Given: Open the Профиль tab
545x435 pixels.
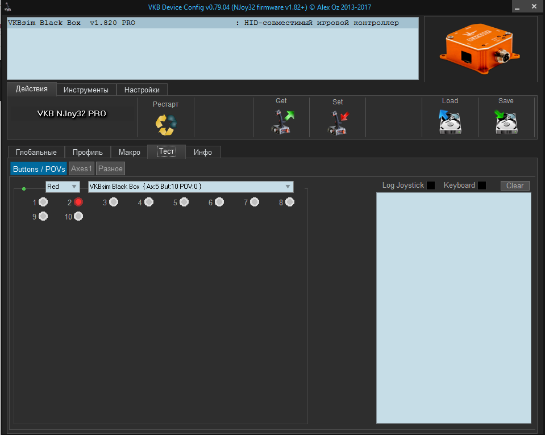Looking at the screenshot, I should 88,153.
